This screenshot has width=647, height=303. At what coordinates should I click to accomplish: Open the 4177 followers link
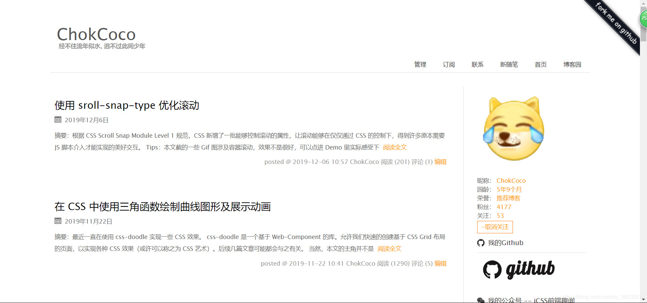(x=504, y=207)
